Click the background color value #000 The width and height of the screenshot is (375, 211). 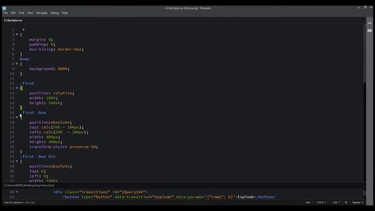(63, 69)
